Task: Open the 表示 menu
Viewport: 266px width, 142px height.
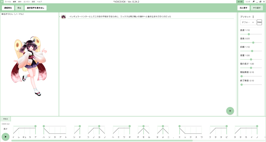Action: (x=20, y=2)
